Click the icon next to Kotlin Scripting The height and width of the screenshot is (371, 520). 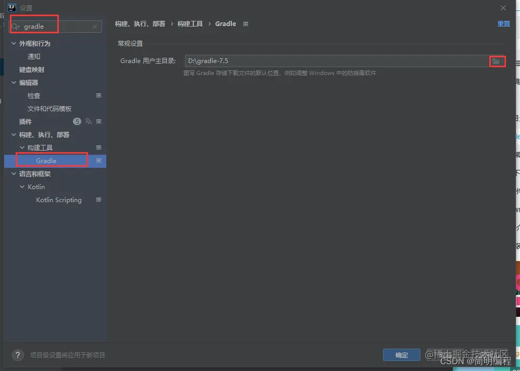pos(98,200)
